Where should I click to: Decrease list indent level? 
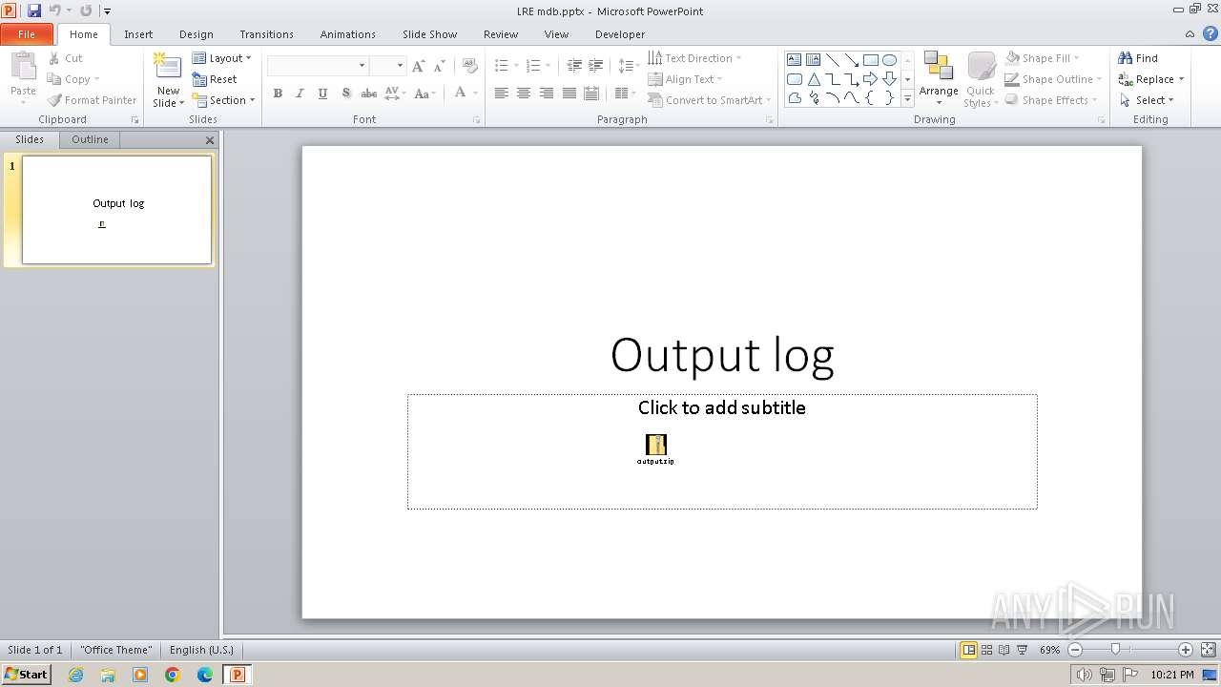(574, 66)
